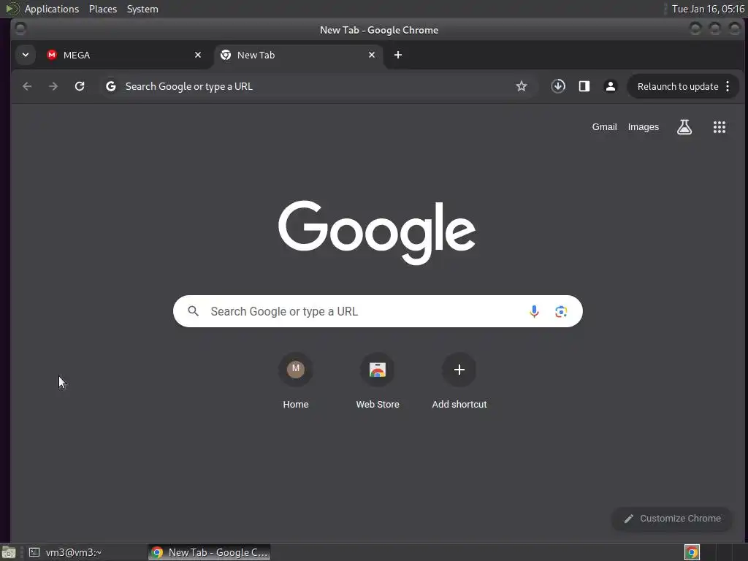This screenshot has height=561, width=748.
Task: Start voice search with microphone icon
Action: [x=534, y=311]
